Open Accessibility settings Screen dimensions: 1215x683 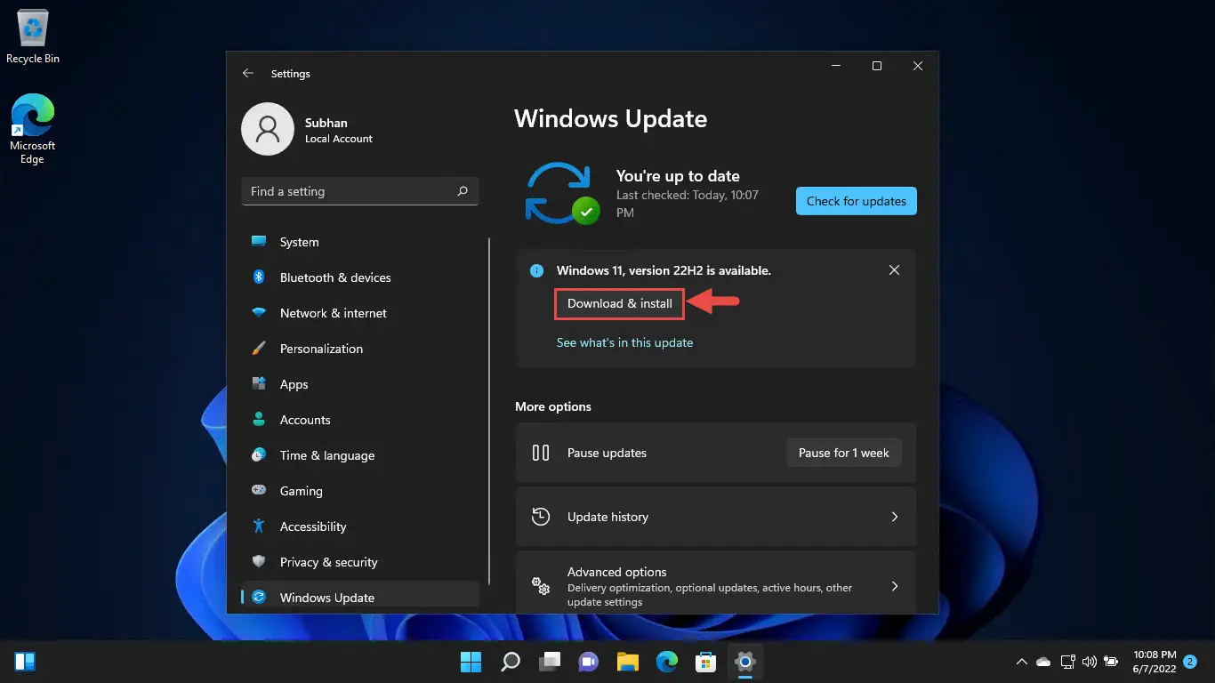pos(360,526)
